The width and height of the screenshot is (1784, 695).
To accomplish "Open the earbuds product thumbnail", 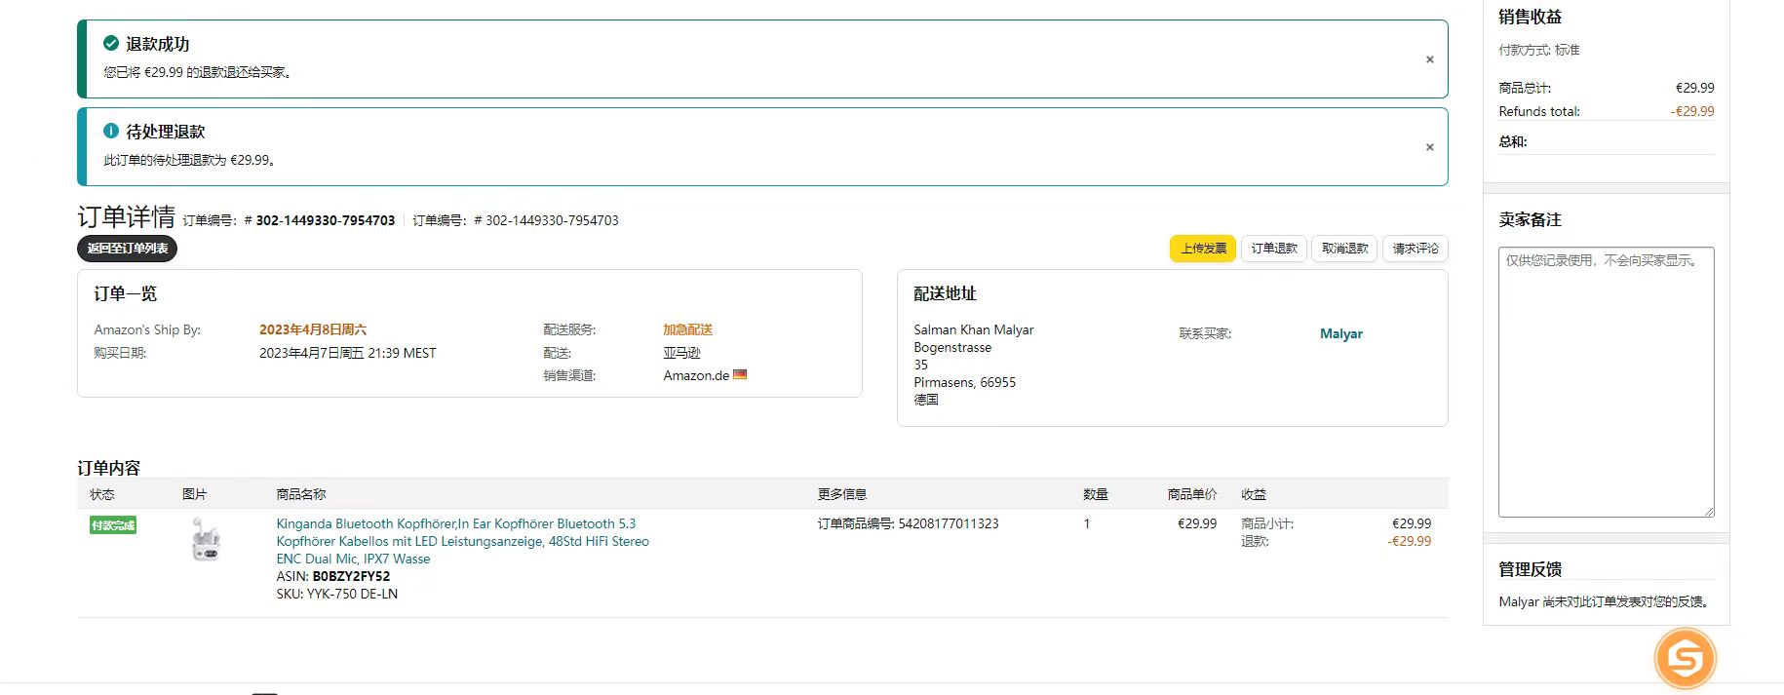I will [x=206, y=540].
